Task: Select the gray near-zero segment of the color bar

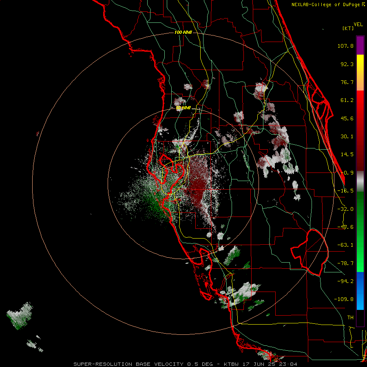Action: [x=360, y=181]
